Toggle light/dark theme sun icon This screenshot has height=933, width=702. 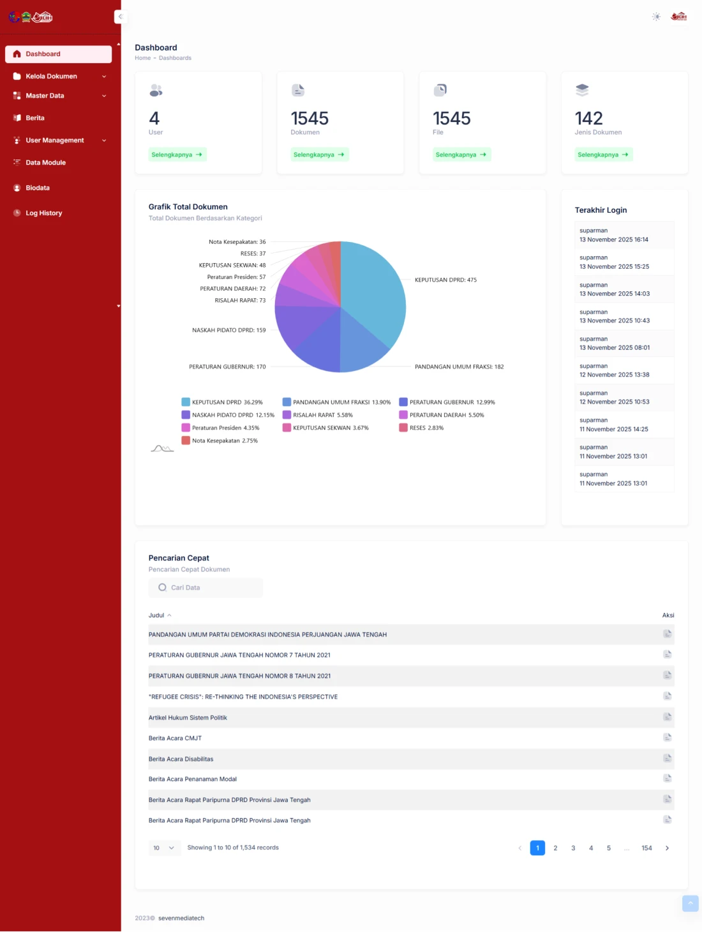point(656,17)
